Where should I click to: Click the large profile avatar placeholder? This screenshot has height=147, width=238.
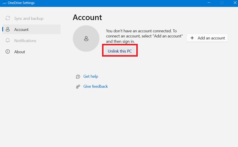click(86, 39)
